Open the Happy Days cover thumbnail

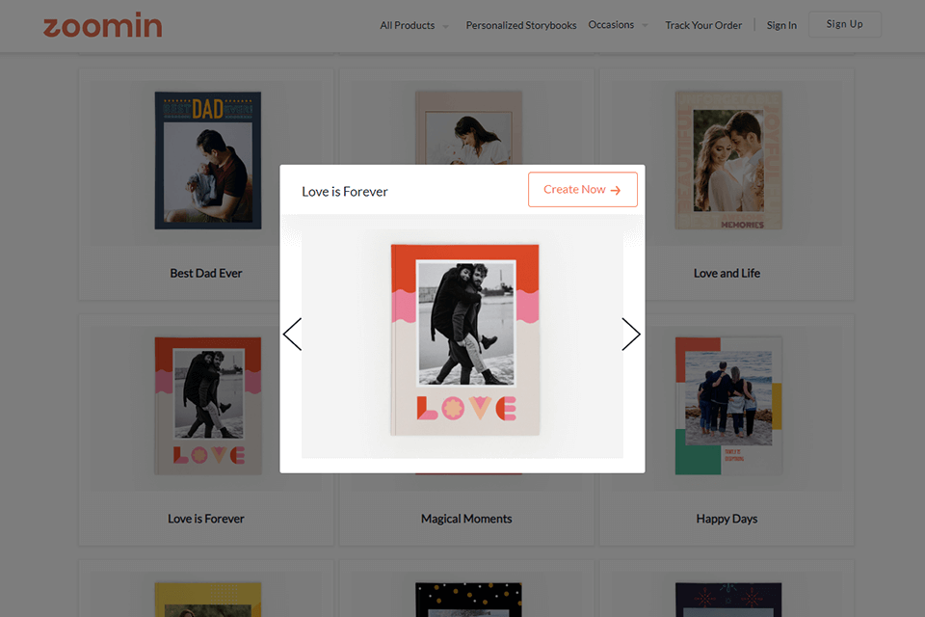pyautogui.click(x=728, y=406)
